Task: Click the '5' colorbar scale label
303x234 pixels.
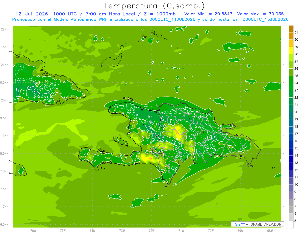Action: [x=295, y=221]
